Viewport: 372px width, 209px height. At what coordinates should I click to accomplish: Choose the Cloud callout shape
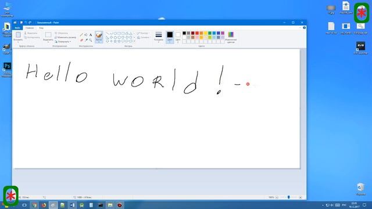coord(131,41)
